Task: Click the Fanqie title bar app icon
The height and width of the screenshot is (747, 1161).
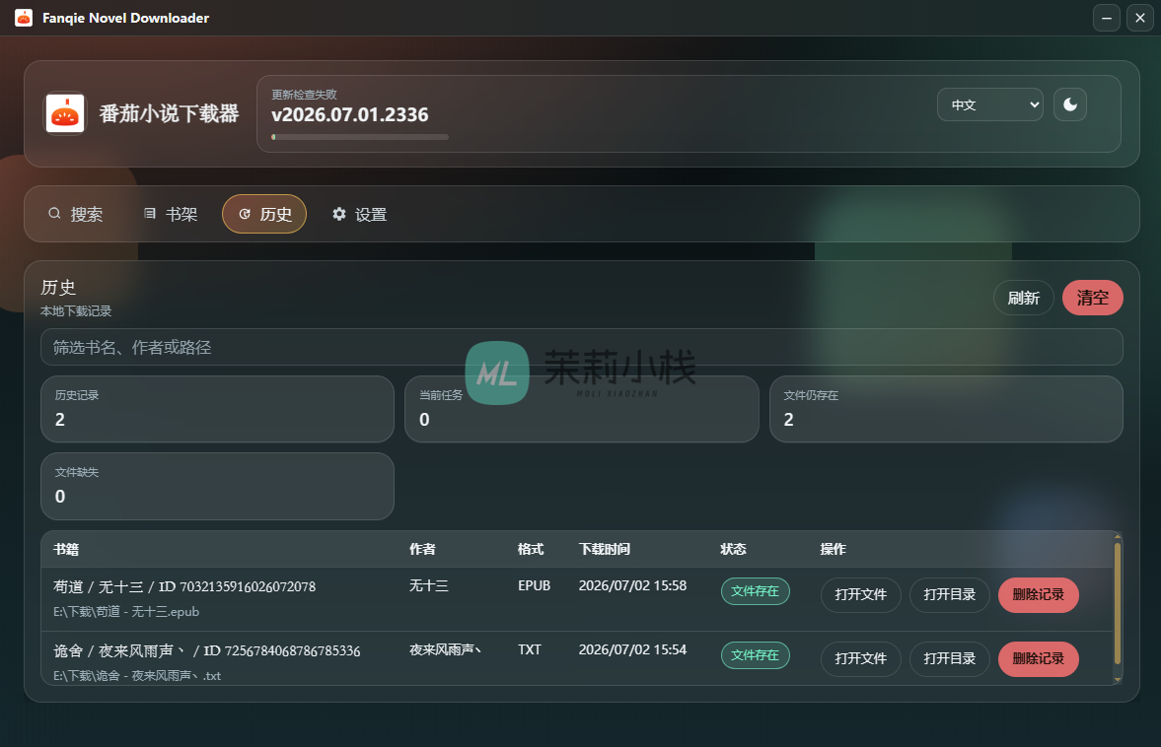Action: pyautogui.click(x=24, y=18)
